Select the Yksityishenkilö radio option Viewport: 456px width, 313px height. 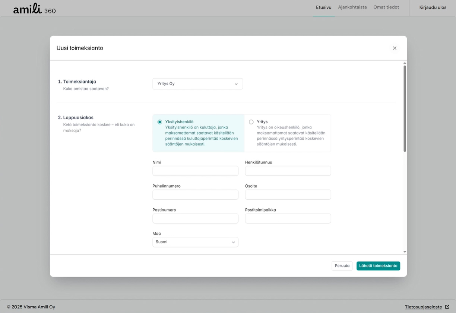coord(160,122)
